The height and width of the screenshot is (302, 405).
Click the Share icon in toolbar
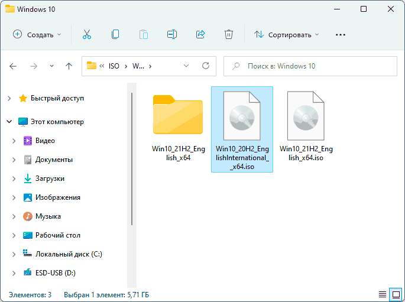click(x=200, y=34)
